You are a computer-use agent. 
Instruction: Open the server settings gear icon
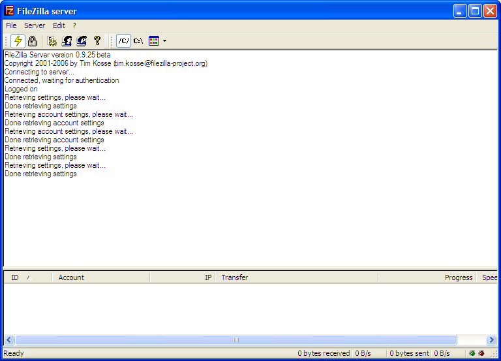point(52,41)
